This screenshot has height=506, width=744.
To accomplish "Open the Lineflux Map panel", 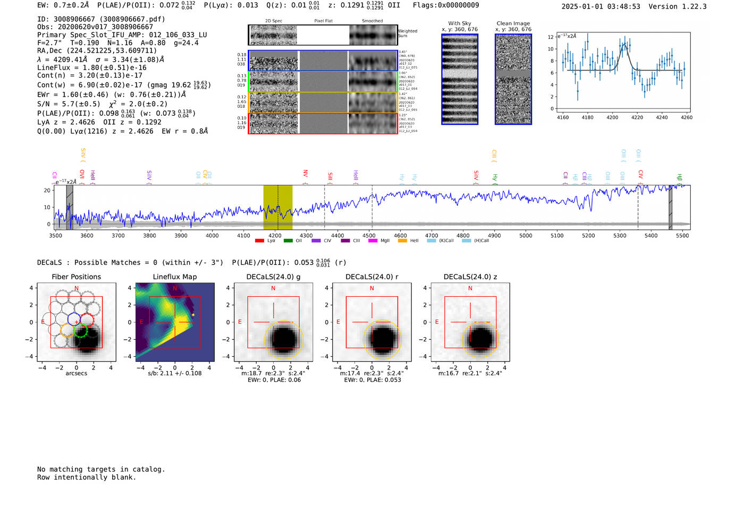I will pyautogui.click(x=175, y=322).
